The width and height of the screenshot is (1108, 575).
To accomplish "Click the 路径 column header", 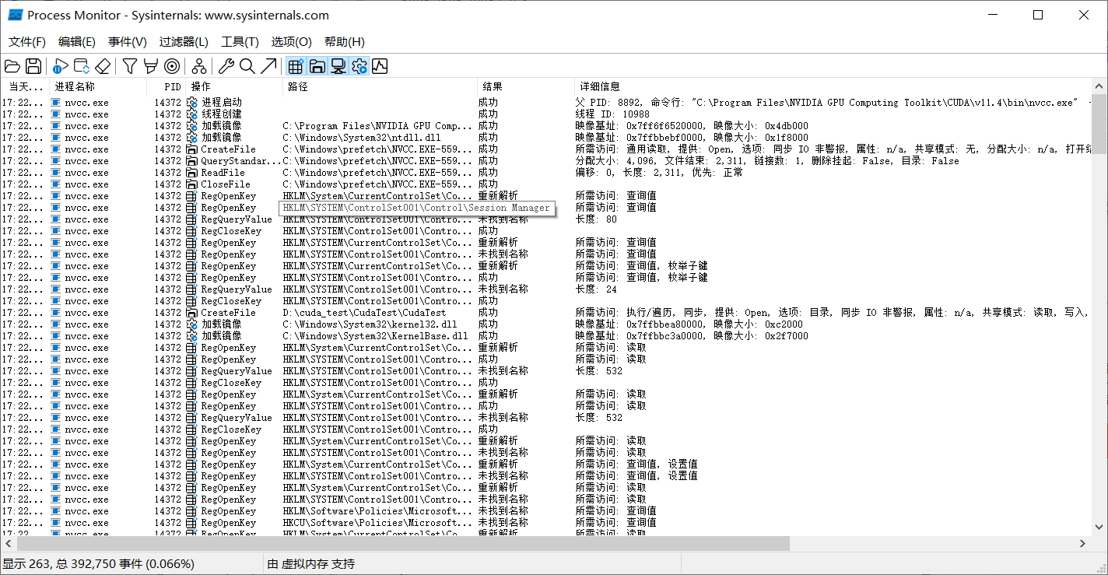I will click(380, 86).
